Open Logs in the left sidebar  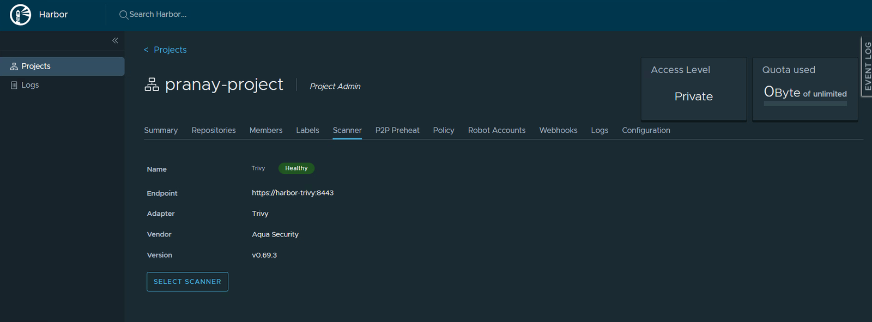coord(62,85)
